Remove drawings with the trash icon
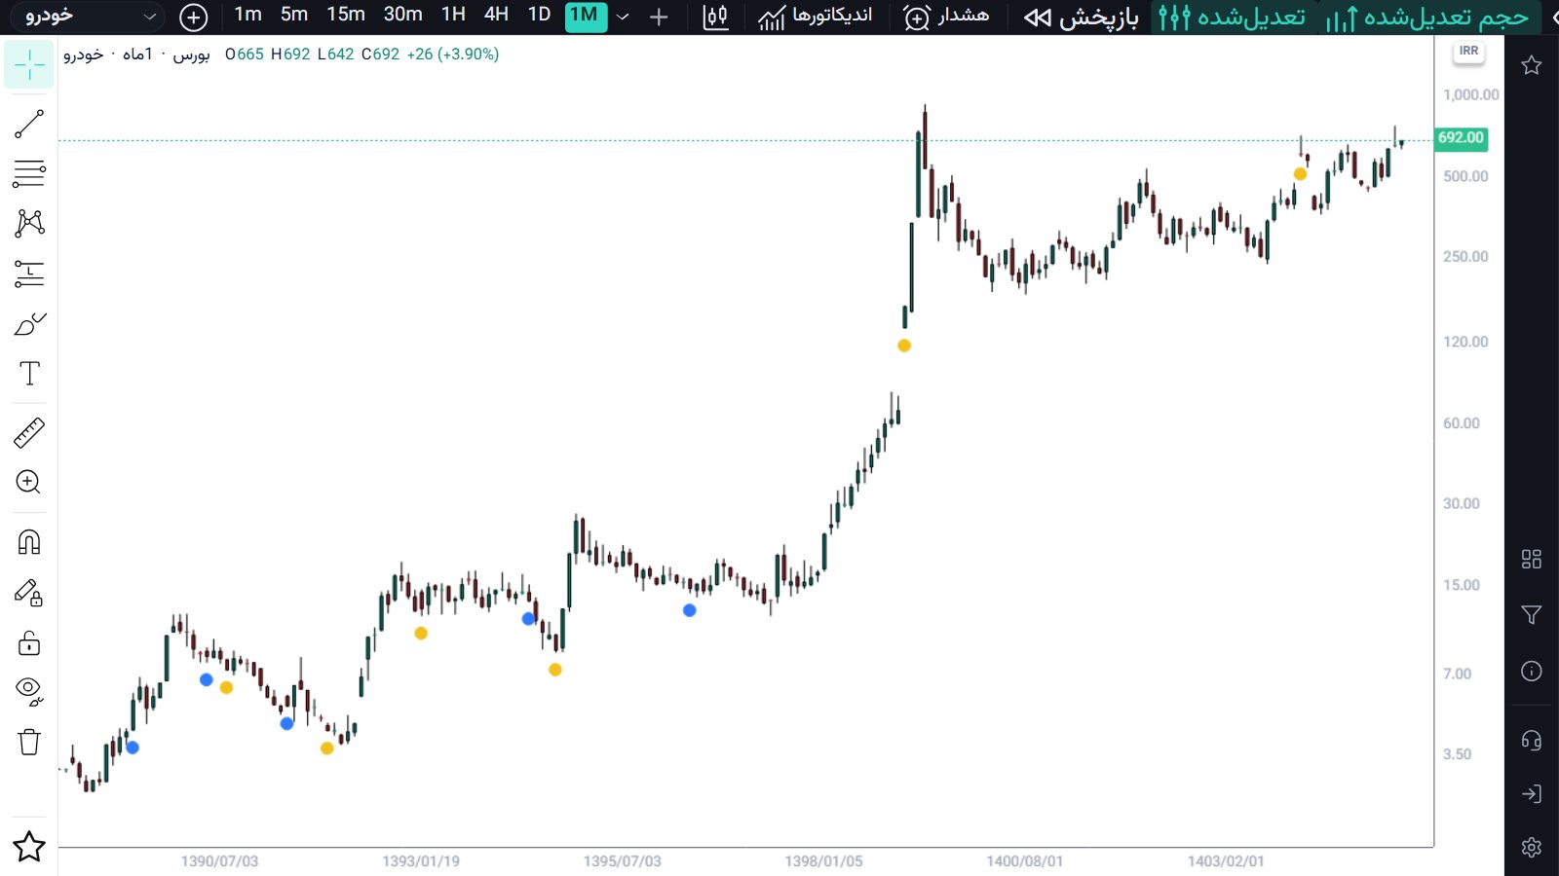 click(29, 742)
